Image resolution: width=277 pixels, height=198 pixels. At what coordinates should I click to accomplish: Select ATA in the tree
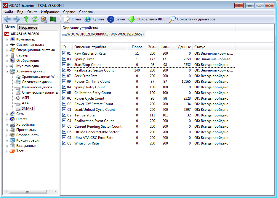click(x=25, y=103)
